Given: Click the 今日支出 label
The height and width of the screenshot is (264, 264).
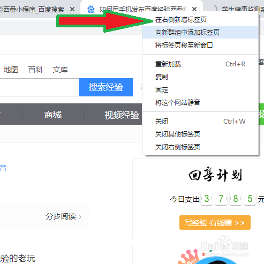Looking at the screenshot, I should pyautogui.click(x=185, y=199).
